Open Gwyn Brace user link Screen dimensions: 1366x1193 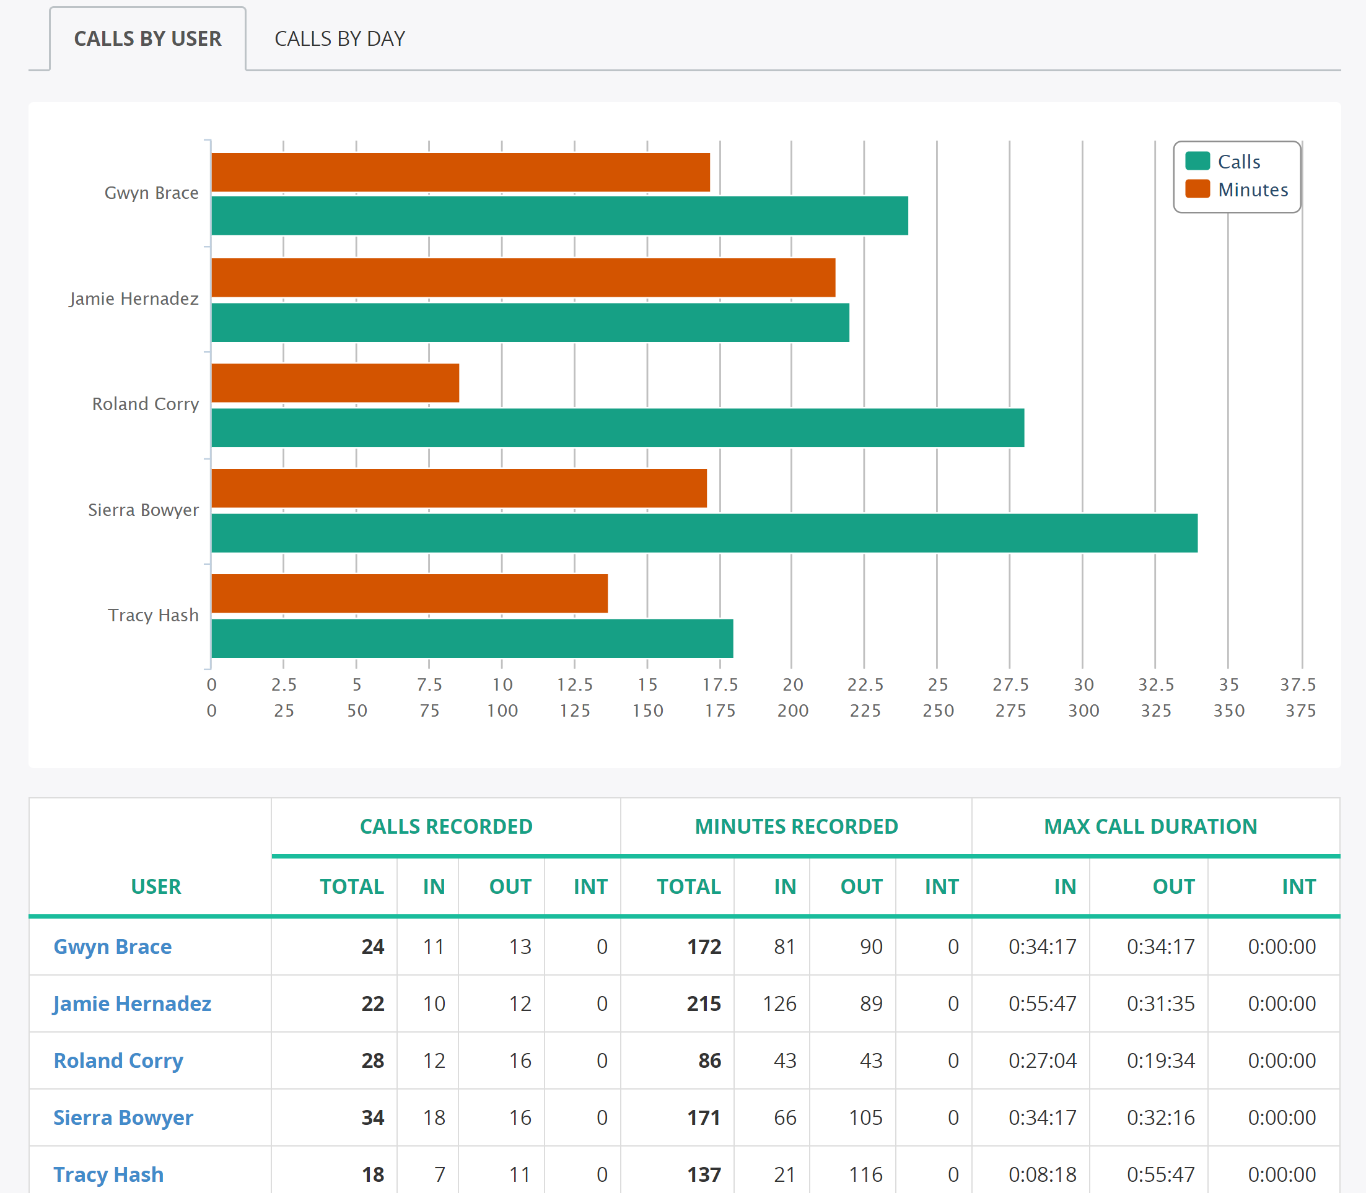point(113,946)
